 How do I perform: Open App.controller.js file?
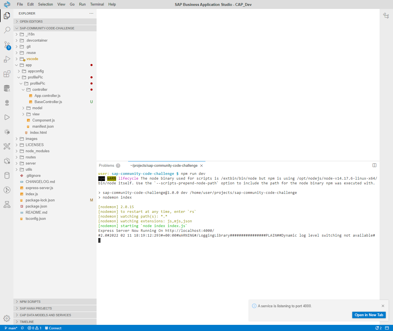tap(55, 96)
